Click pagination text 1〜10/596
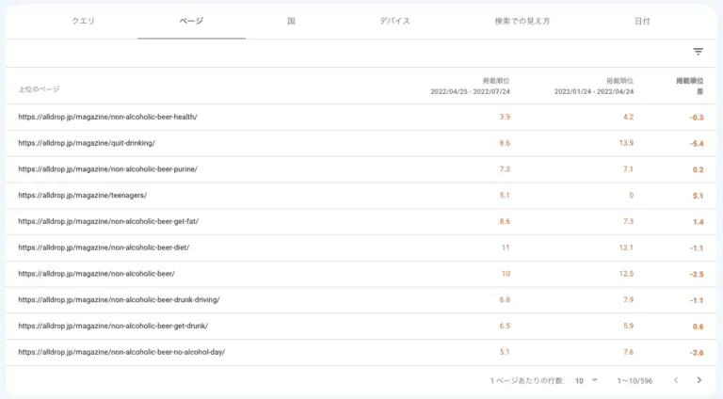723x399 pixels. [635, 381]
